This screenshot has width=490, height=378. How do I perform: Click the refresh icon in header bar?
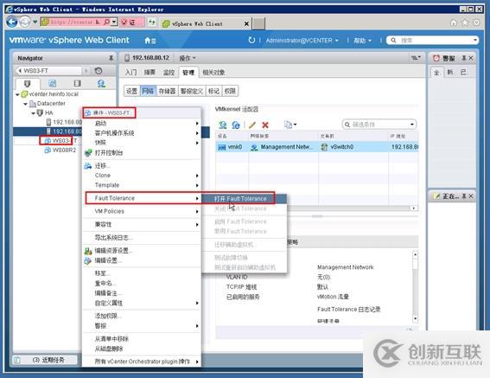click(x=251, y=40)
